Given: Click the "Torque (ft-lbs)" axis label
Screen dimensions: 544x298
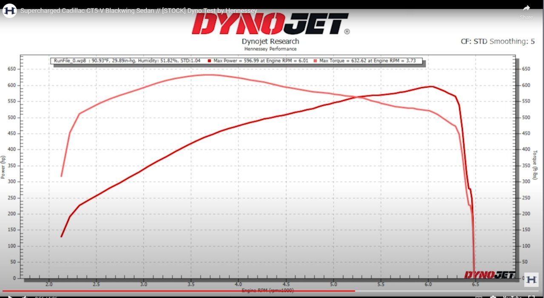Looking at the screenshot, I should click(x=535, y=165).
